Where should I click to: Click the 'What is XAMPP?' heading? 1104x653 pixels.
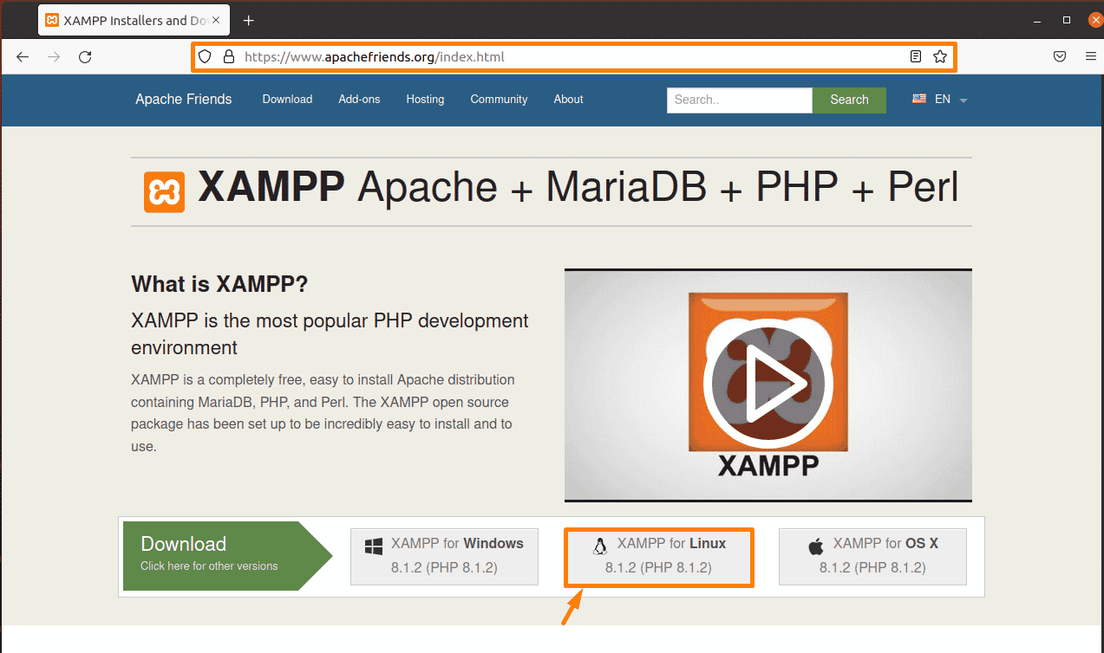click(219, 284)
